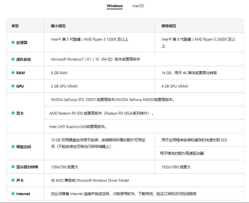Click the green checkmark beside 处理器
Image resolution: width=249 pixels, height=203 pixels.
coord(13,42)
